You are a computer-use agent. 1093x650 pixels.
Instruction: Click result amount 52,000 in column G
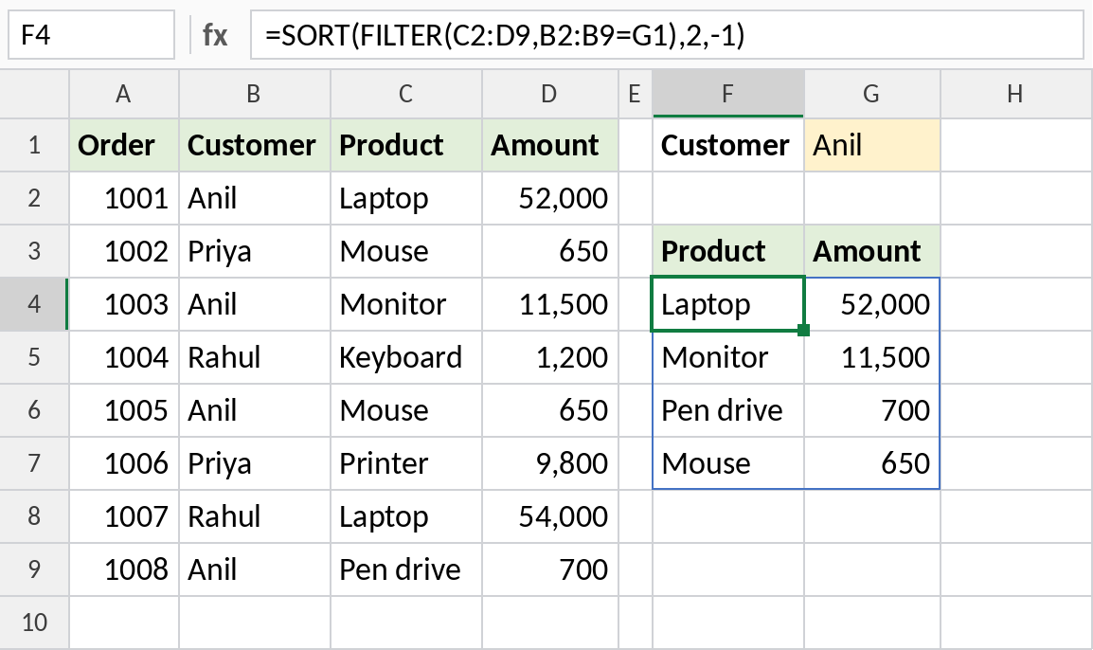tap(871, 304)
